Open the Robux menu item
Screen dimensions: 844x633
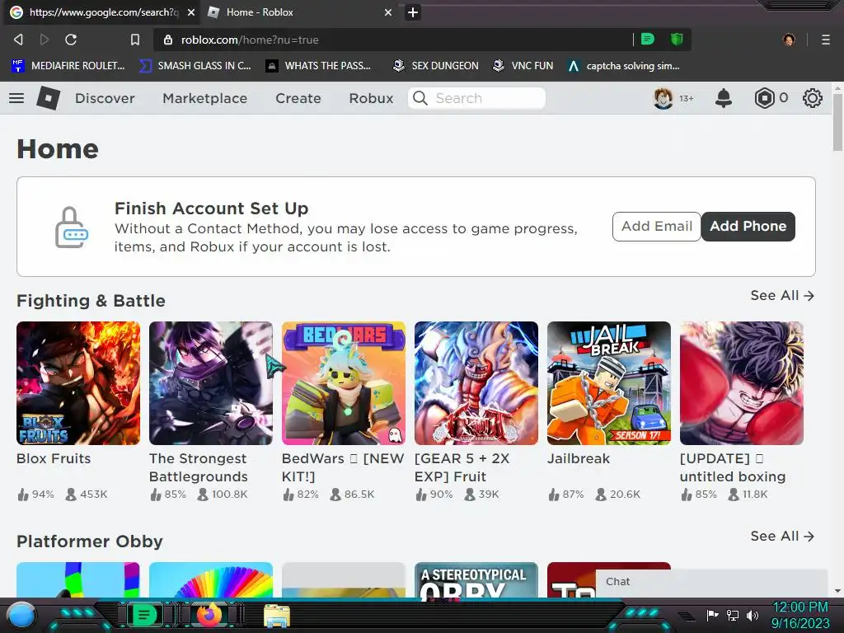pos(372,99)
